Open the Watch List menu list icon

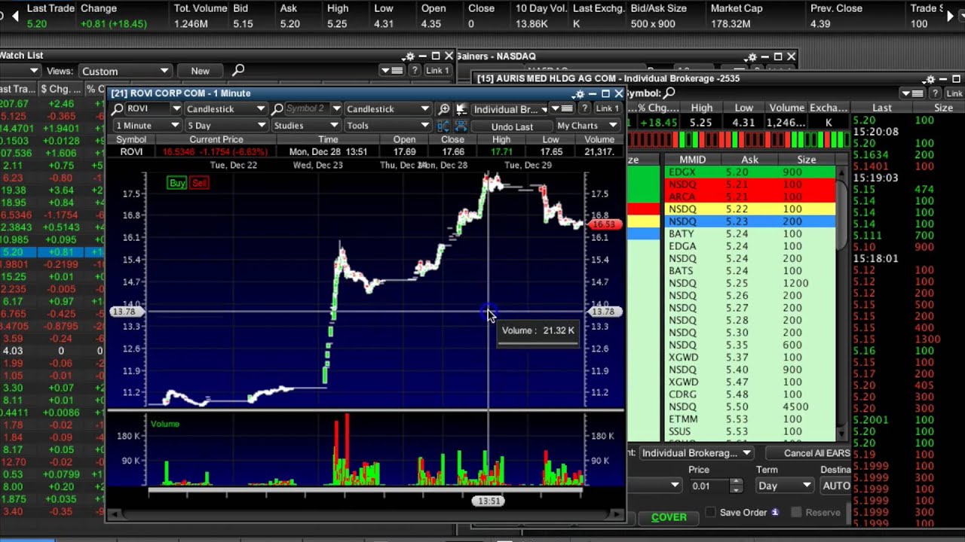(392, 71)
